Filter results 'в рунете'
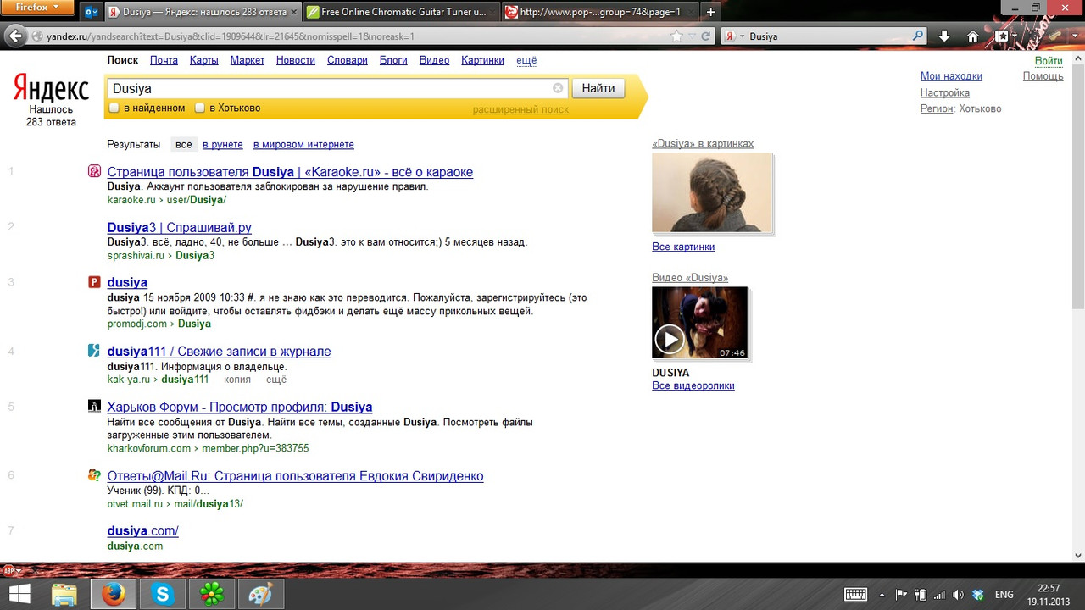Screen dimensions: 1085x610 click(x=223, y=145)
